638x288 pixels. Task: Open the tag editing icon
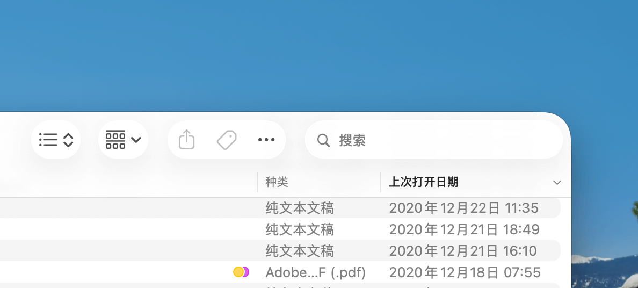pyautogui.click(x=227, y=140)
